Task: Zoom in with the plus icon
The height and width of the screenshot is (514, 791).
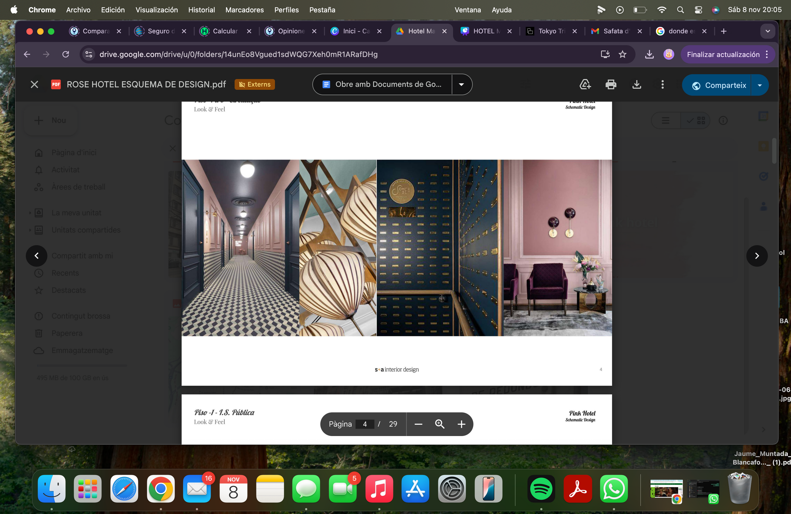Action: point(461,424)
